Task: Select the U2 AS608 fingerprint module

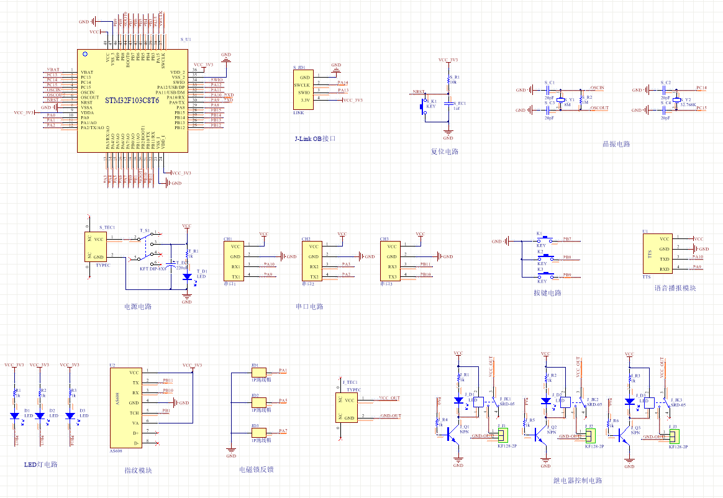Action: [126, 407]
